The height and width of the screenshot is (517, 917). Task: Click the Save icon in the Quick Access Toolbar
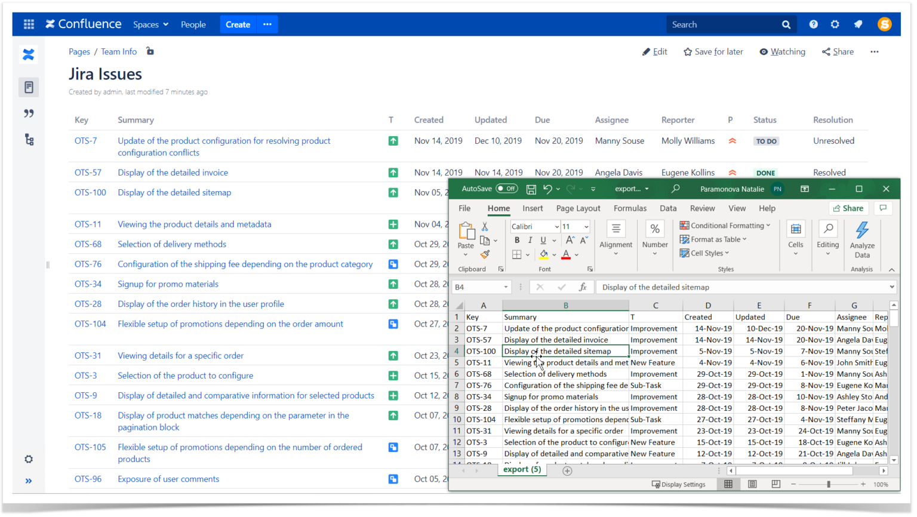[x=531, y=188]
